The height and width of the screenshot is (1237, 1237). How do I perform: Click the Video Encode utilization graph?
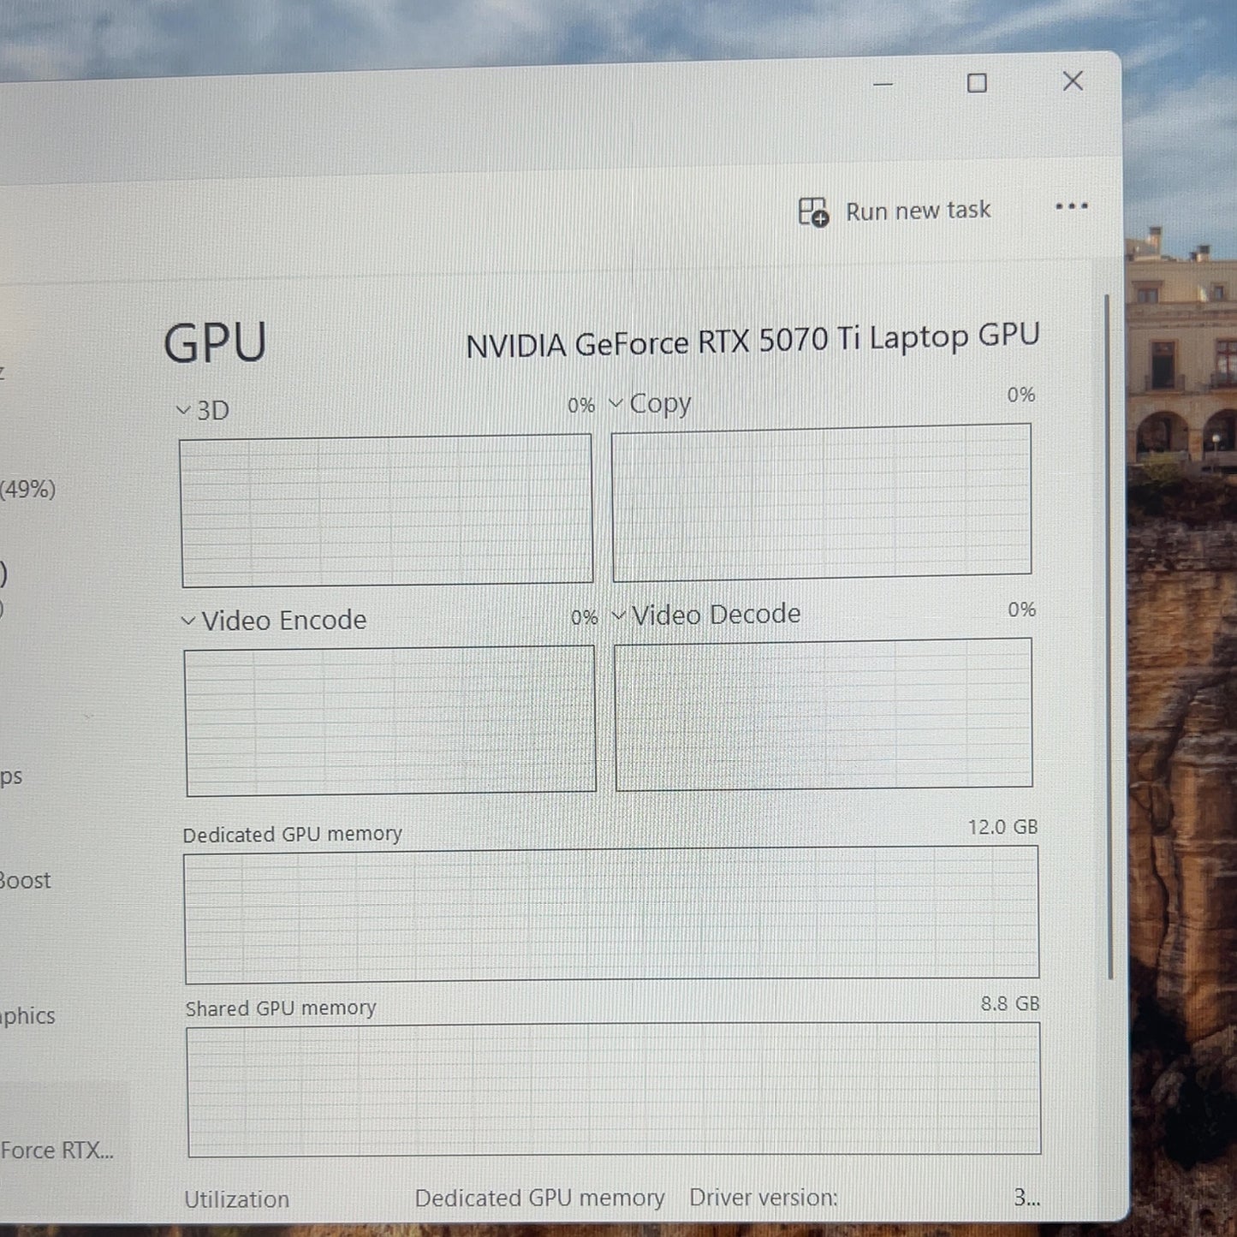[x=390, y=721]
